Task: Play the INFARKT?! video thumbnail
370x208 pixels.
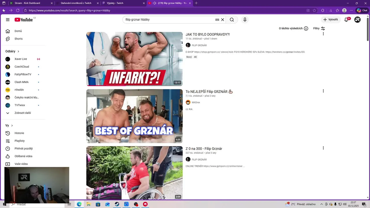Action: tap(134, 59)
